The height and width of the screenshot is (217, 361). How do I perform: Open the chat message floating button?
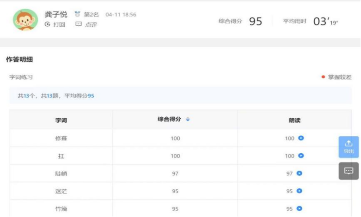tap(348, 171)
